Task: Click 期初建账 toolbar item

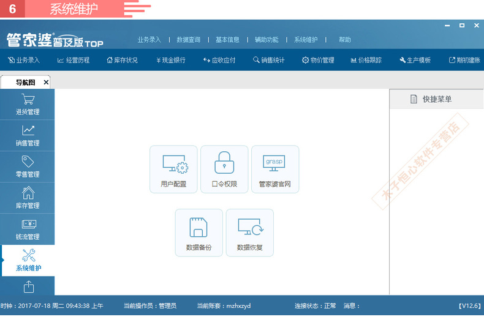Action: pyautogui.click(x=464, y=60)
